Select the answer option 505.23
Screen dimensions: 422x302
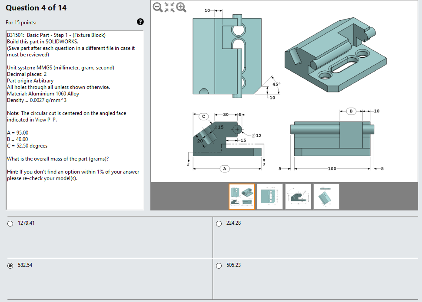219,265
